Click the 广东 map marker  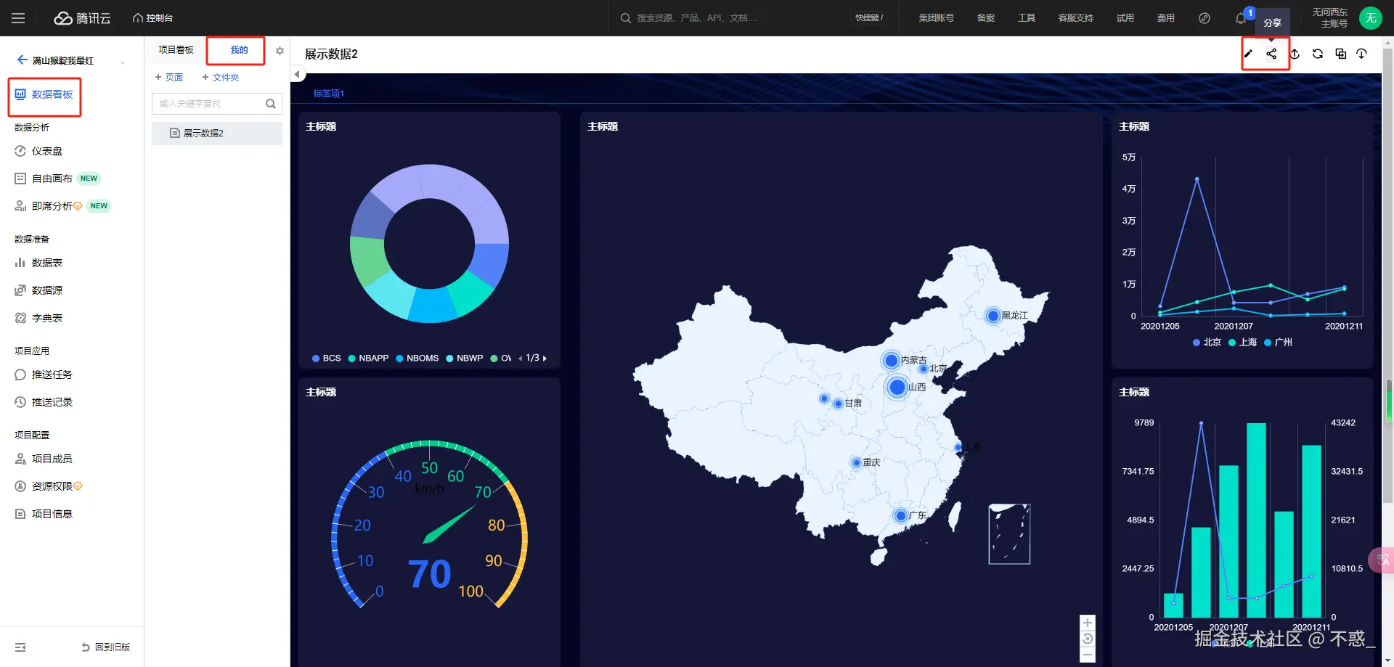point(901,515)
